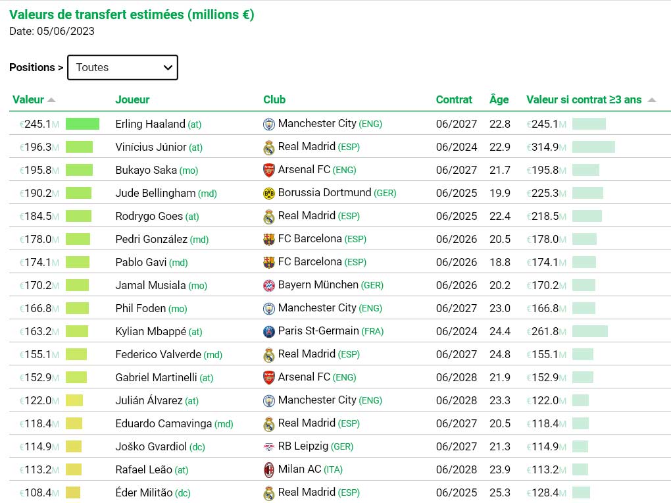Sort table by Âge column header
Viewport: 671px width, 503px height.
499,100
